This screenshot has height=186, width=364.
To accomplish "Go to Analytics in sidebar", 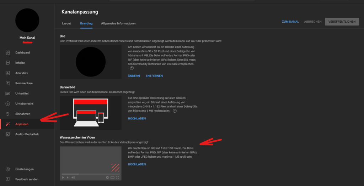I will [21, 73].
